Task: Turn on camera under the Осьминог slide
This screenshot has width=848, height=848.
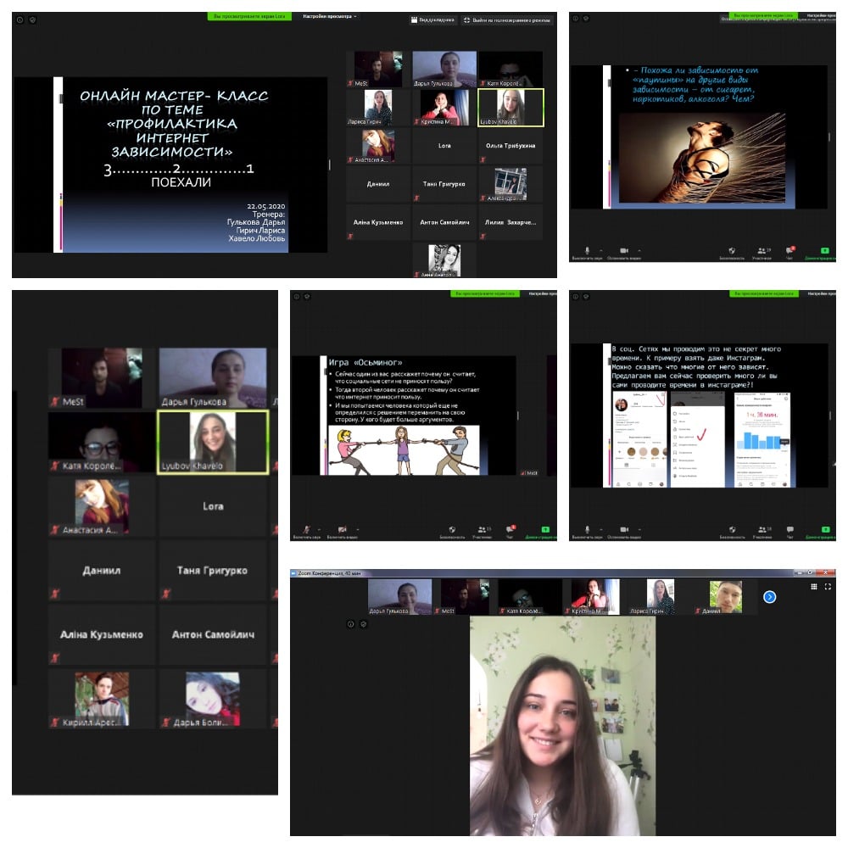Action: [342, 529]
